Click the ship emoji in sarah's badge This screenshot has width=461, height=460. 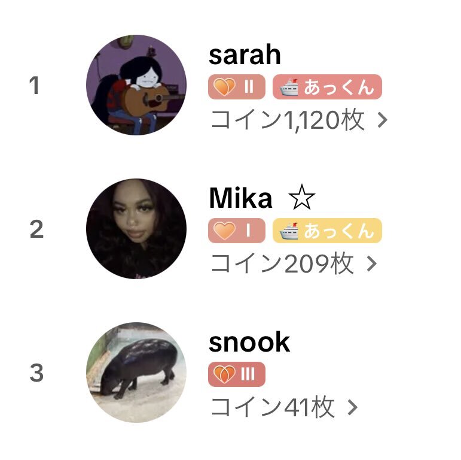pyautogui.click(x=289, y=87)
